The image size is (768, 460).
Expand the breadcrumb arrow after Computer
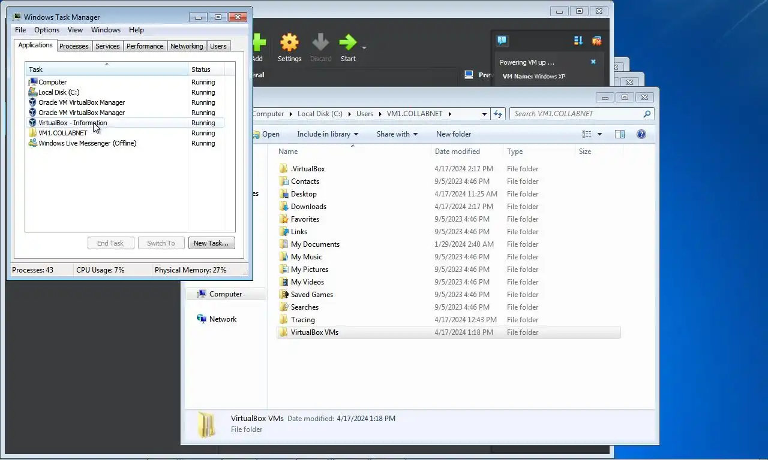pyautogui.click(x=290, y=114)
